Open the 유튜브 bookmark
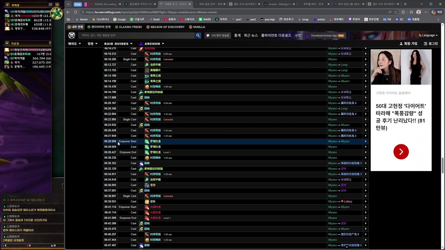This screenshot has width=445, height=250. click(x=170, y=19)
